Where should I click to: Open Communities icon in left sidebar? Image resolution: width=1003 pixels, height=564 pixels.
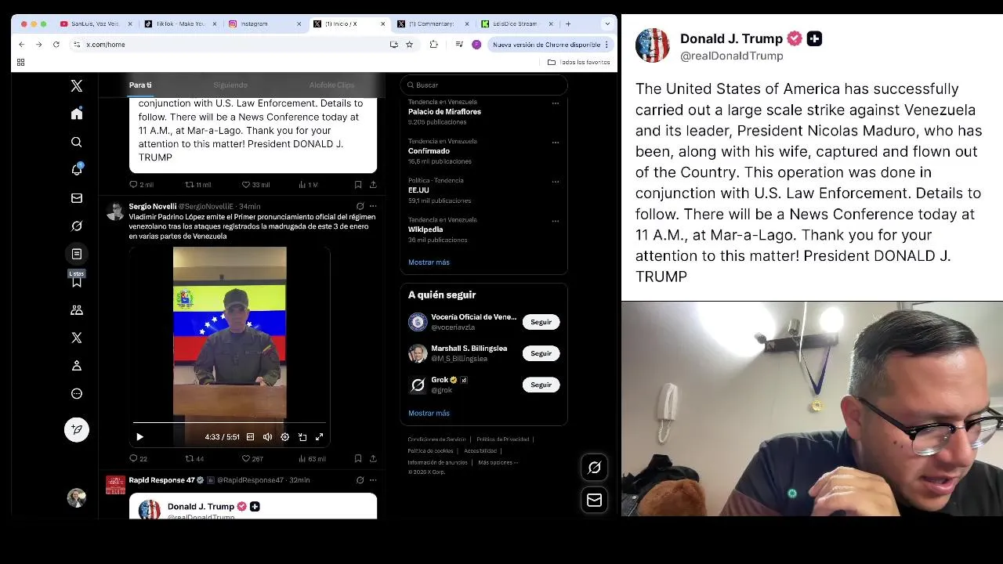click(x=77, y=309)
